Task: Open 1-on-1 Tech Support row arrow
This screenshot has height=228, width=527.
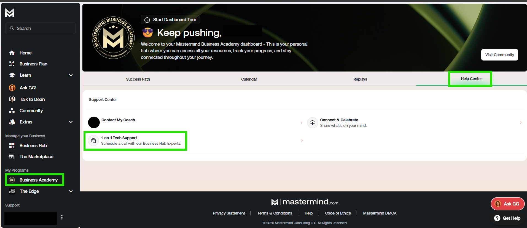Action: [x=302, y=141]
